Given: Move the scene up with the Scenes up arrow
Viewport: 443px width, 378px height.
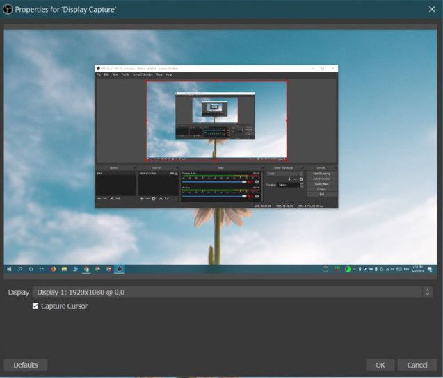Looking at the screenshot, I should click(112, 199).
